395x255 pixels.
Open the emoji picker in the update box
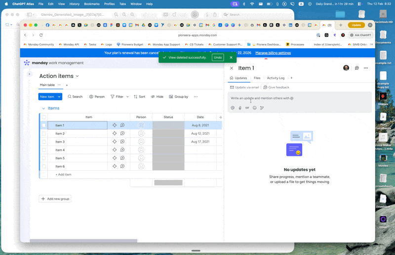tap(255, 108)
